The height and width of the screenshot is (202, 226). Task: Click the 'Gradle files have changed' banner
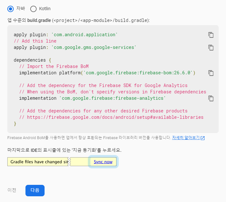click(x=62, y=162)
